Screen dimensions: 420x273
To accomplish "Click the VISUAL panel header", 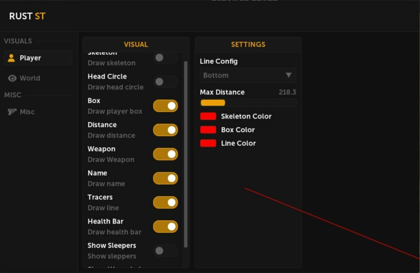I will [x=136, y=44].
